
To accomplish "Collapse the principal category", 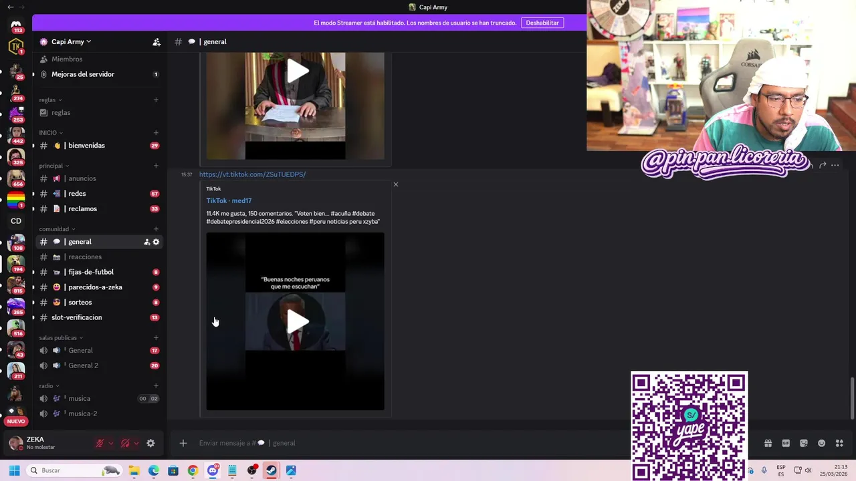I will [x=53, y=166].
